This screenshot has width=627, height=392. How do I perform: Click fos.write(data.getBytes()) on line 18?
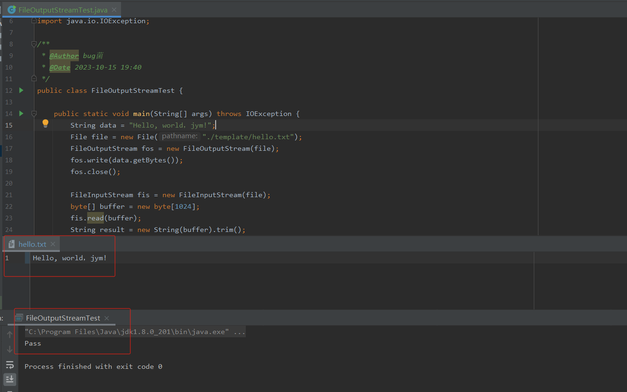[x=127, y=160]
